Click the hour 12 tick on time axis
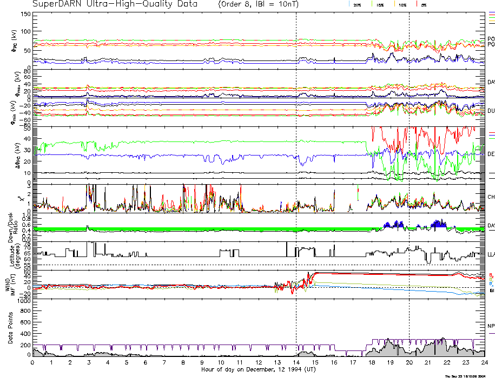The width and height of the screenshot is (495, 378). [x=258, y=363]
